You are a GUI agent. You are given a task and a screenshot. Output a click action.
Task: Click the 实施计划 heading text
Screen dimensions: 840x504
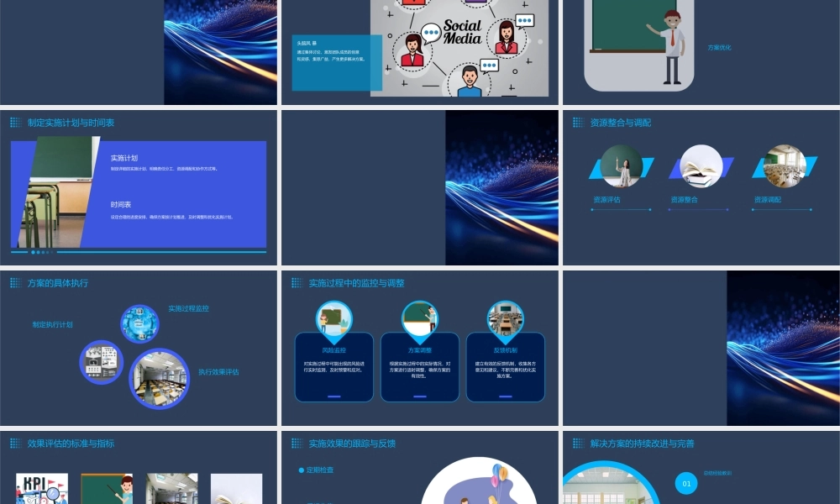pos(124,158)
